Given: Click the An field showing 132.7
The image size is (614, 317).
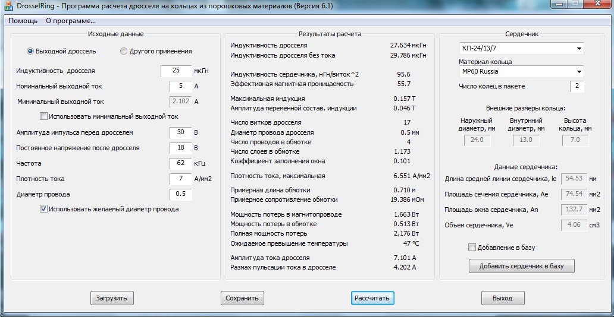Looking at the screenshot, I should point(575,210).
